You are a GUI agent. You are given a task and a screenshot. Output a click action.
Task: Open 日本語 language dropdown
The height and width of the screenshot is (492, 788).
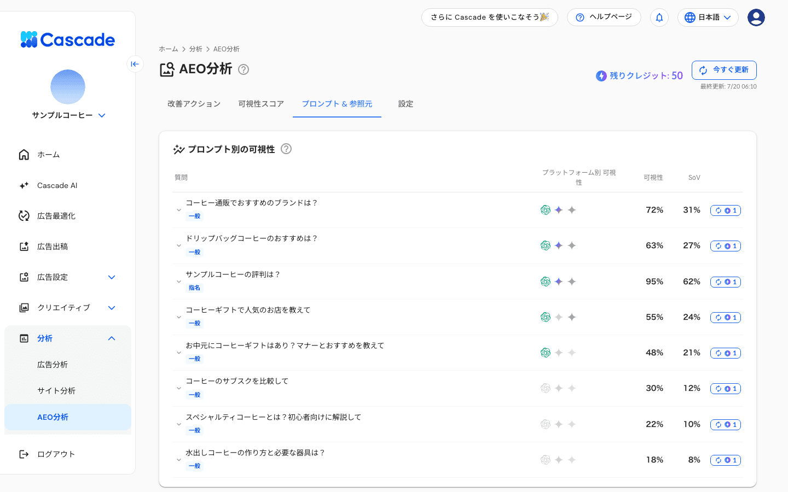708,17
